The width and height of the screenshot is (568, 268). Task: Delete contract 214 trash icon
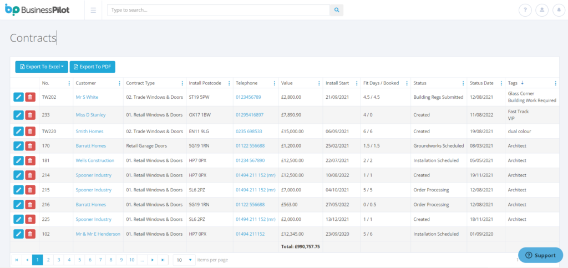click(x=31, y=175)
